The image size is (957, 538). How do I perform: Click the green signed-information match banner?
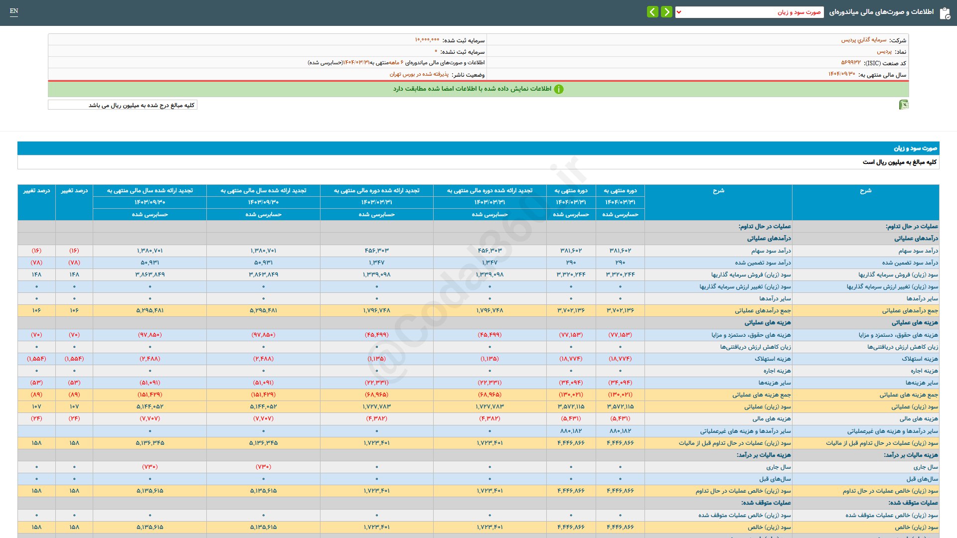pos(478,89)
